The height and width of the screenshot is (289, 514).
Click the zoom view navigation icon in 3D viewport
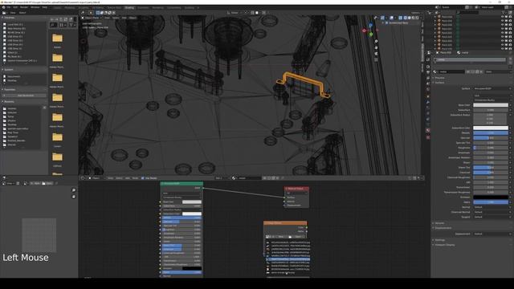pos(376,42)
